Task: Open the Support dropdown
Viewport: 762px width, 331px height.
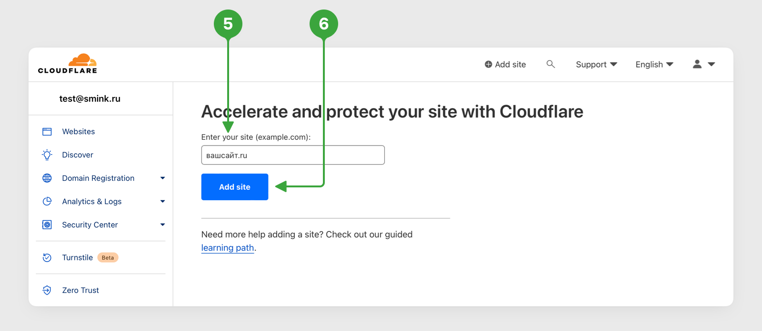Action: coord(596,64)
